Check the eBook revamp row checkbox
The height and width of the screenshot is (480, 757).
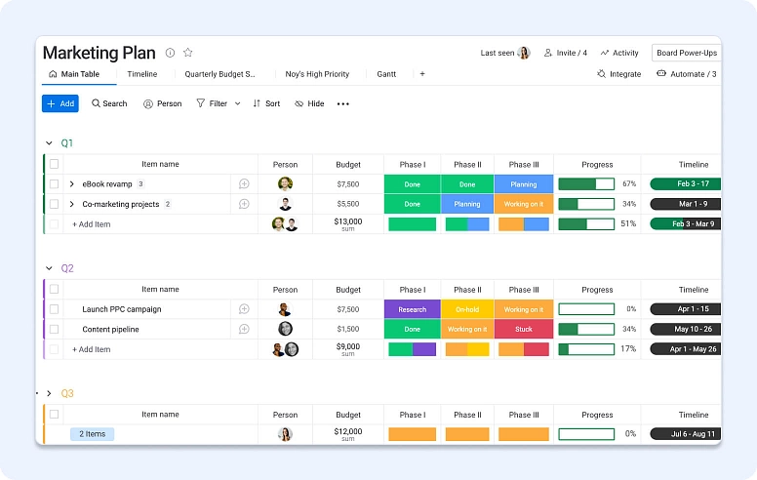tap(55, 183)
